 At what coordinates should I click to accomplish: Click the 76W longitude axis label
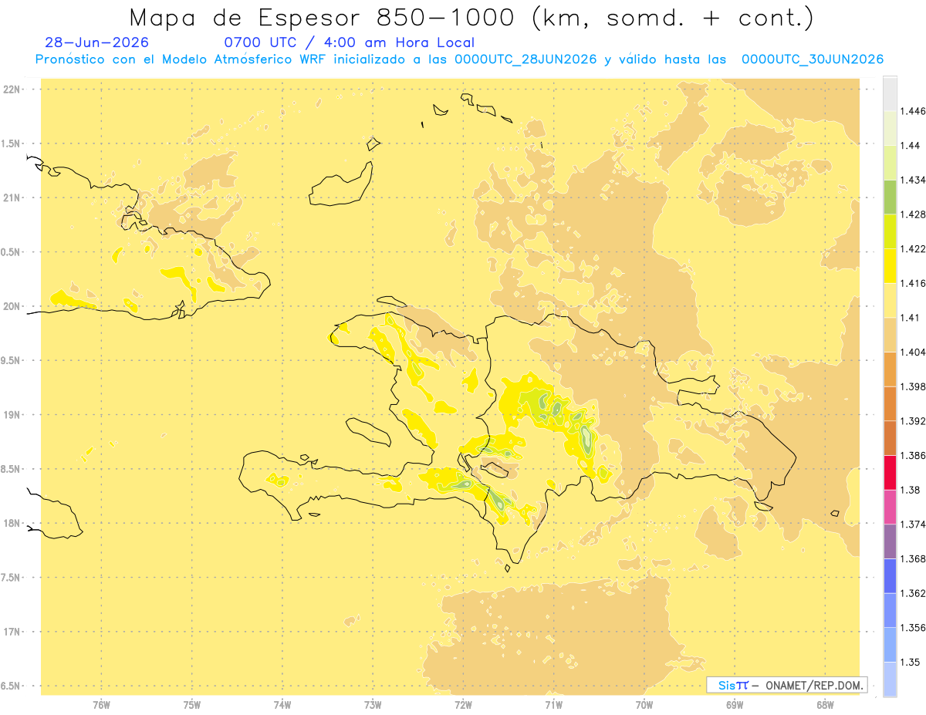[101, 704]
